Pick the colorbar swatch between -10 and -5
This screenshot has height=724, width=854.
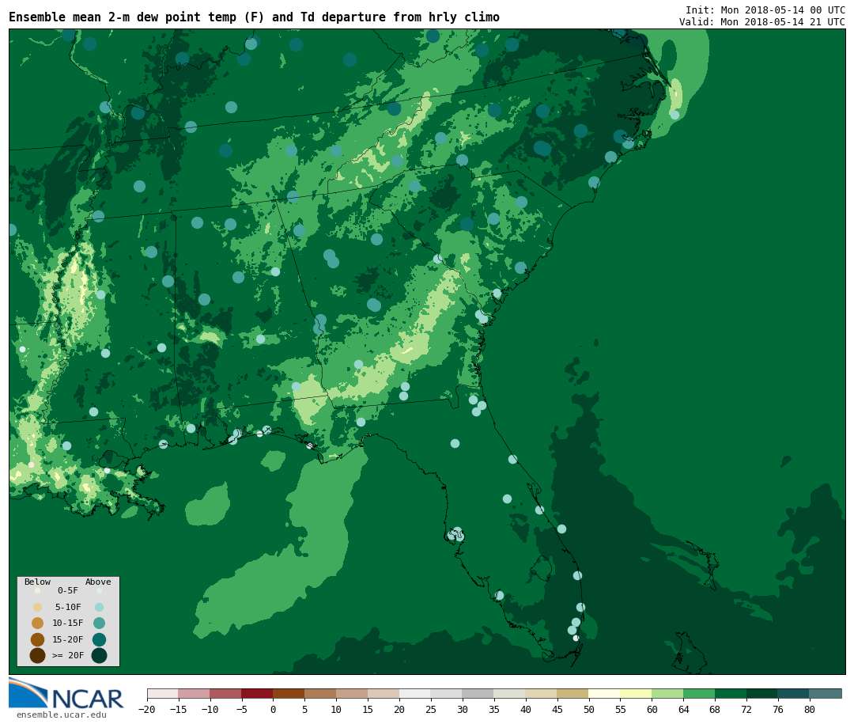(226, 693)
